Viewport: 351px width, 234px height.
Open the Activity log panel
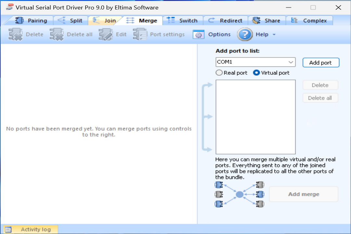(32, 229)
